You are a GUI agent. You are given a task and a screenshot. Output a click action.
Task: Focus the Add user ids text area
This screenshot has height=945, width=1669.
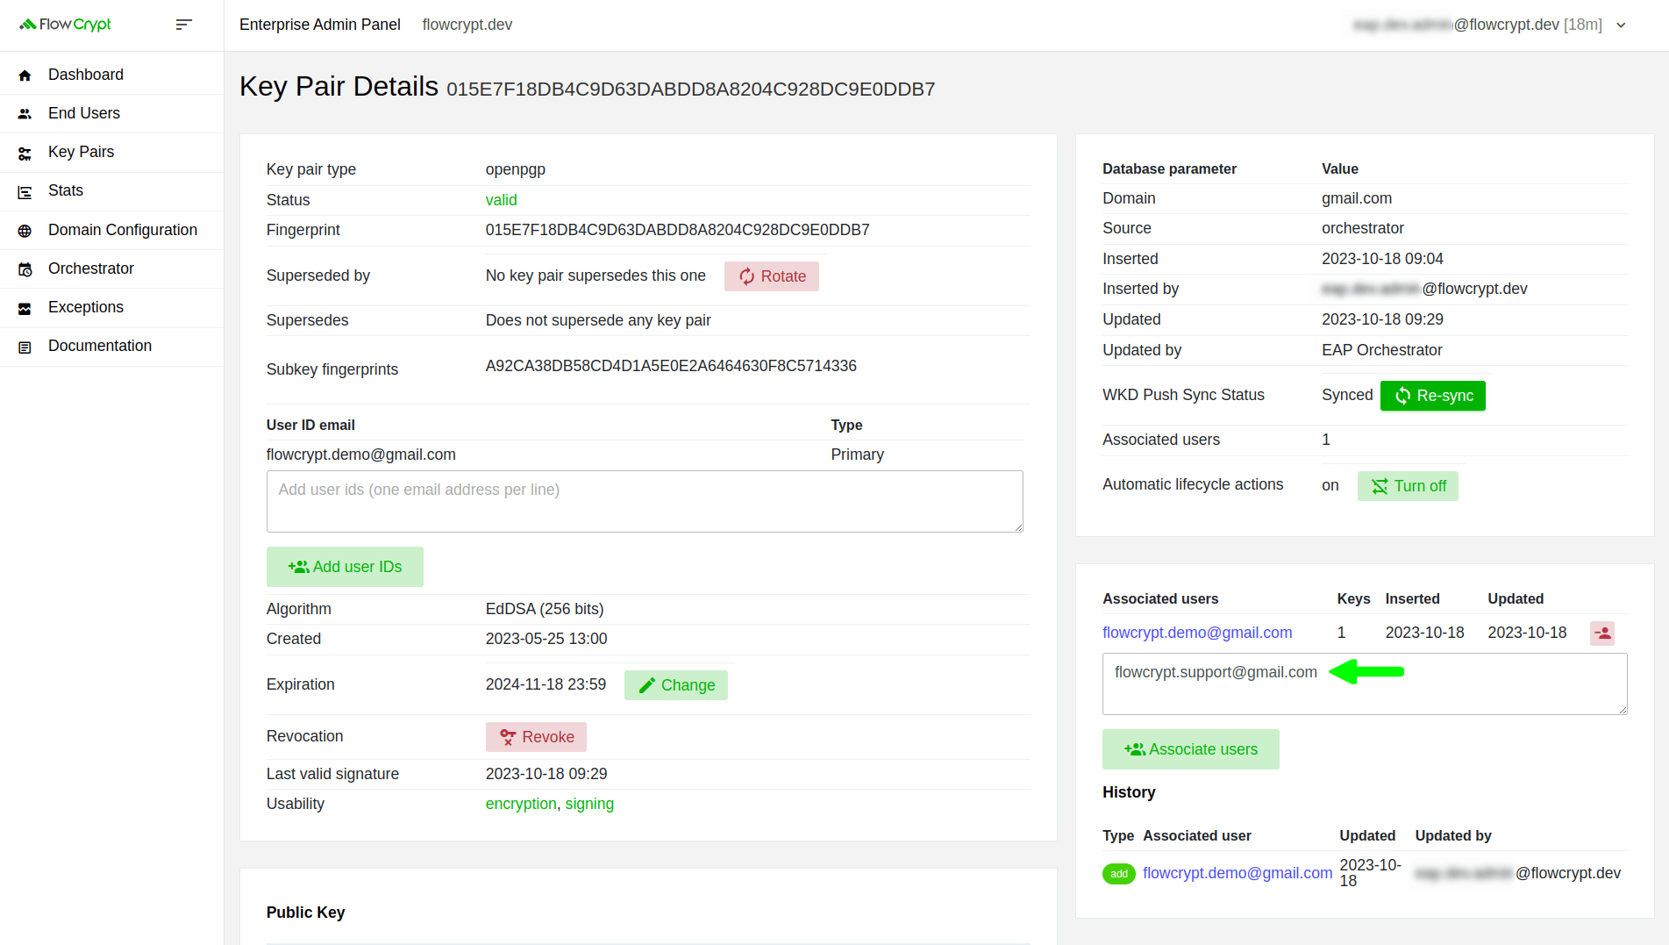point(645,501)
